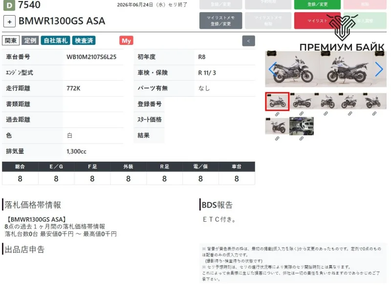Click the 電/保 score column header
The image size is (391, 293).
click(200, 167)
